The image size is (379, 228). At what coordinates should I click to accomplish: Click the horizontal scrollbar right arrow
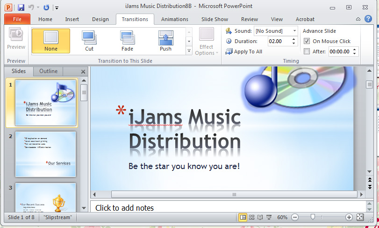point(361,194)
